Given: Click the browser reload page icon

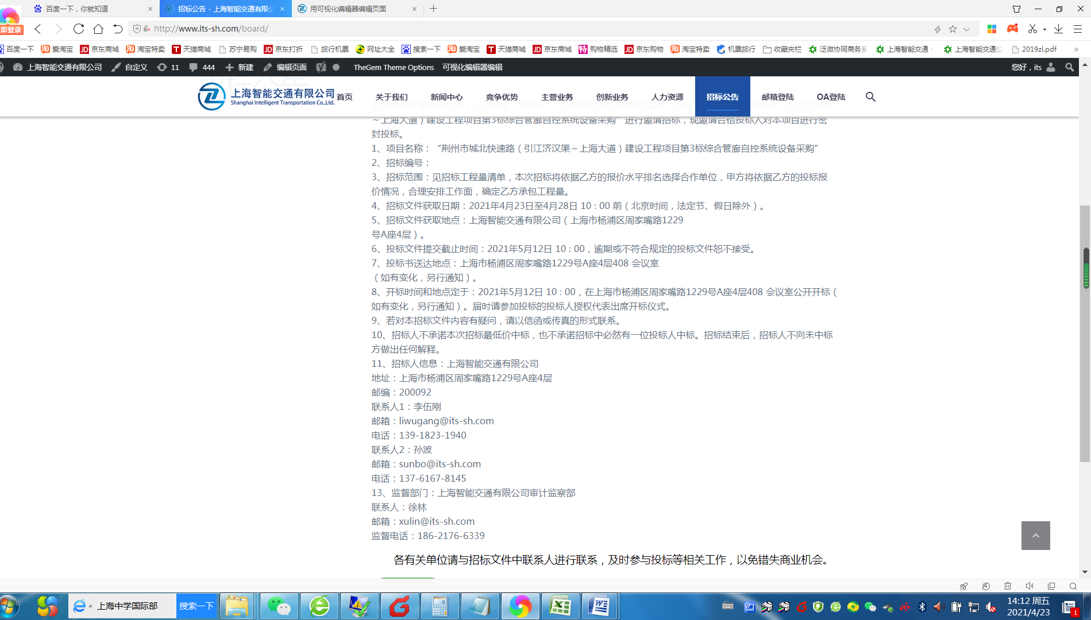Looking at the screenshot, I should 79,29.
